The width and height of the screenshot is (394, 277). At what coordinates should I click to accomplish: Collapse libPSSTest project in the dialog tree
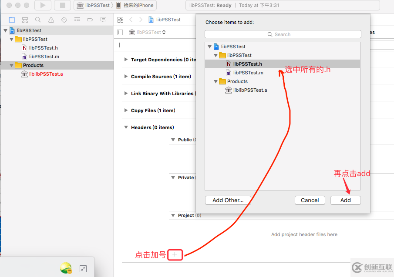point(209,47)
